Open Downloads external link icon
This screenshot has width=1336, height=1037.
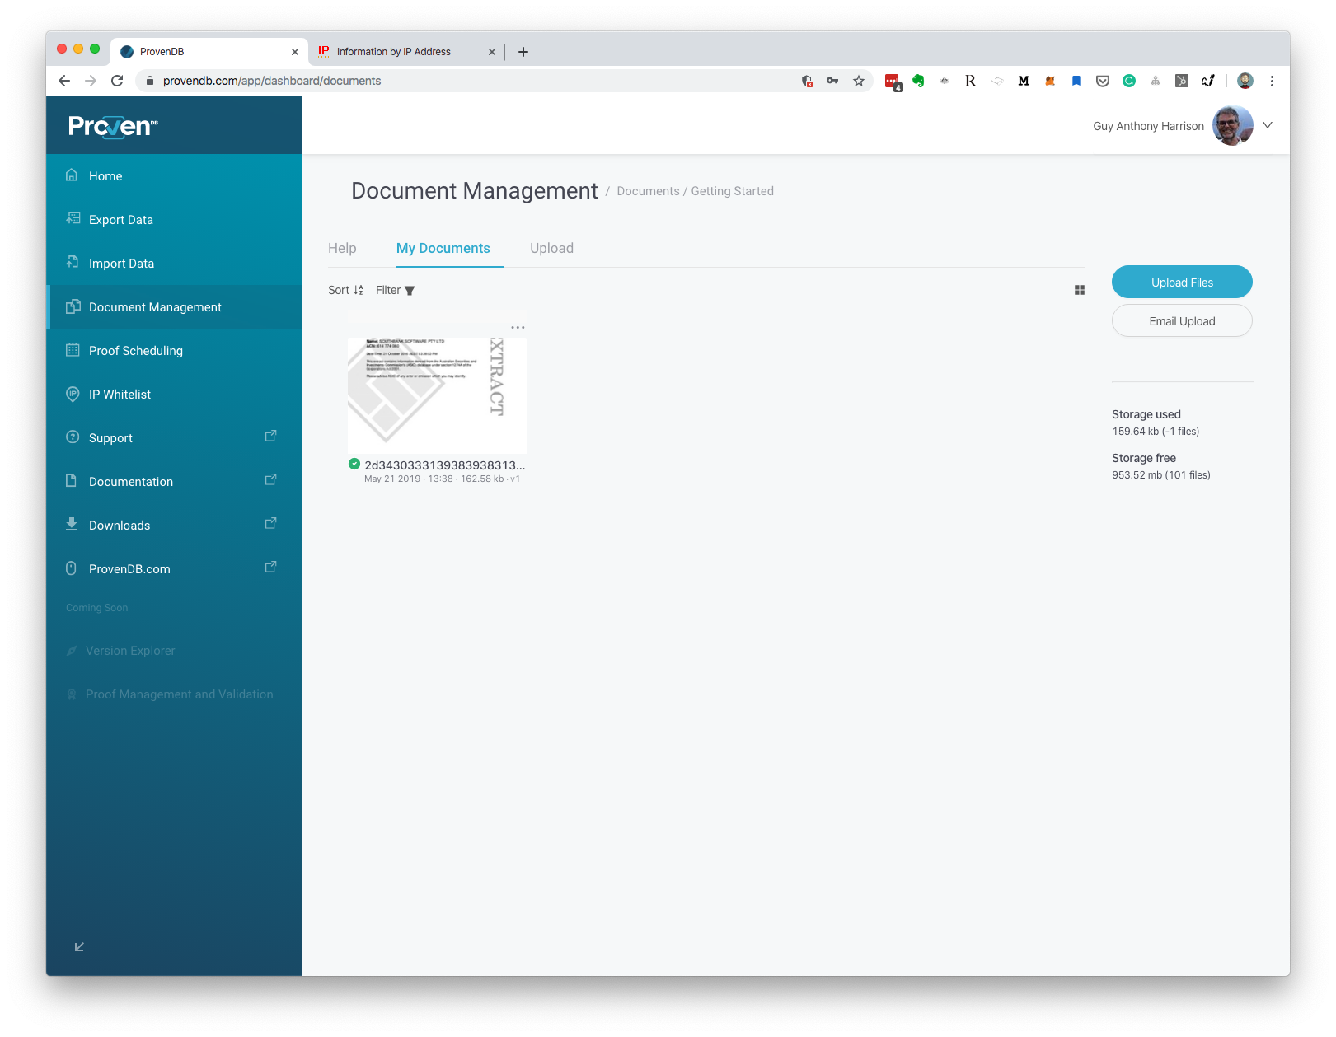click(270, 523)
